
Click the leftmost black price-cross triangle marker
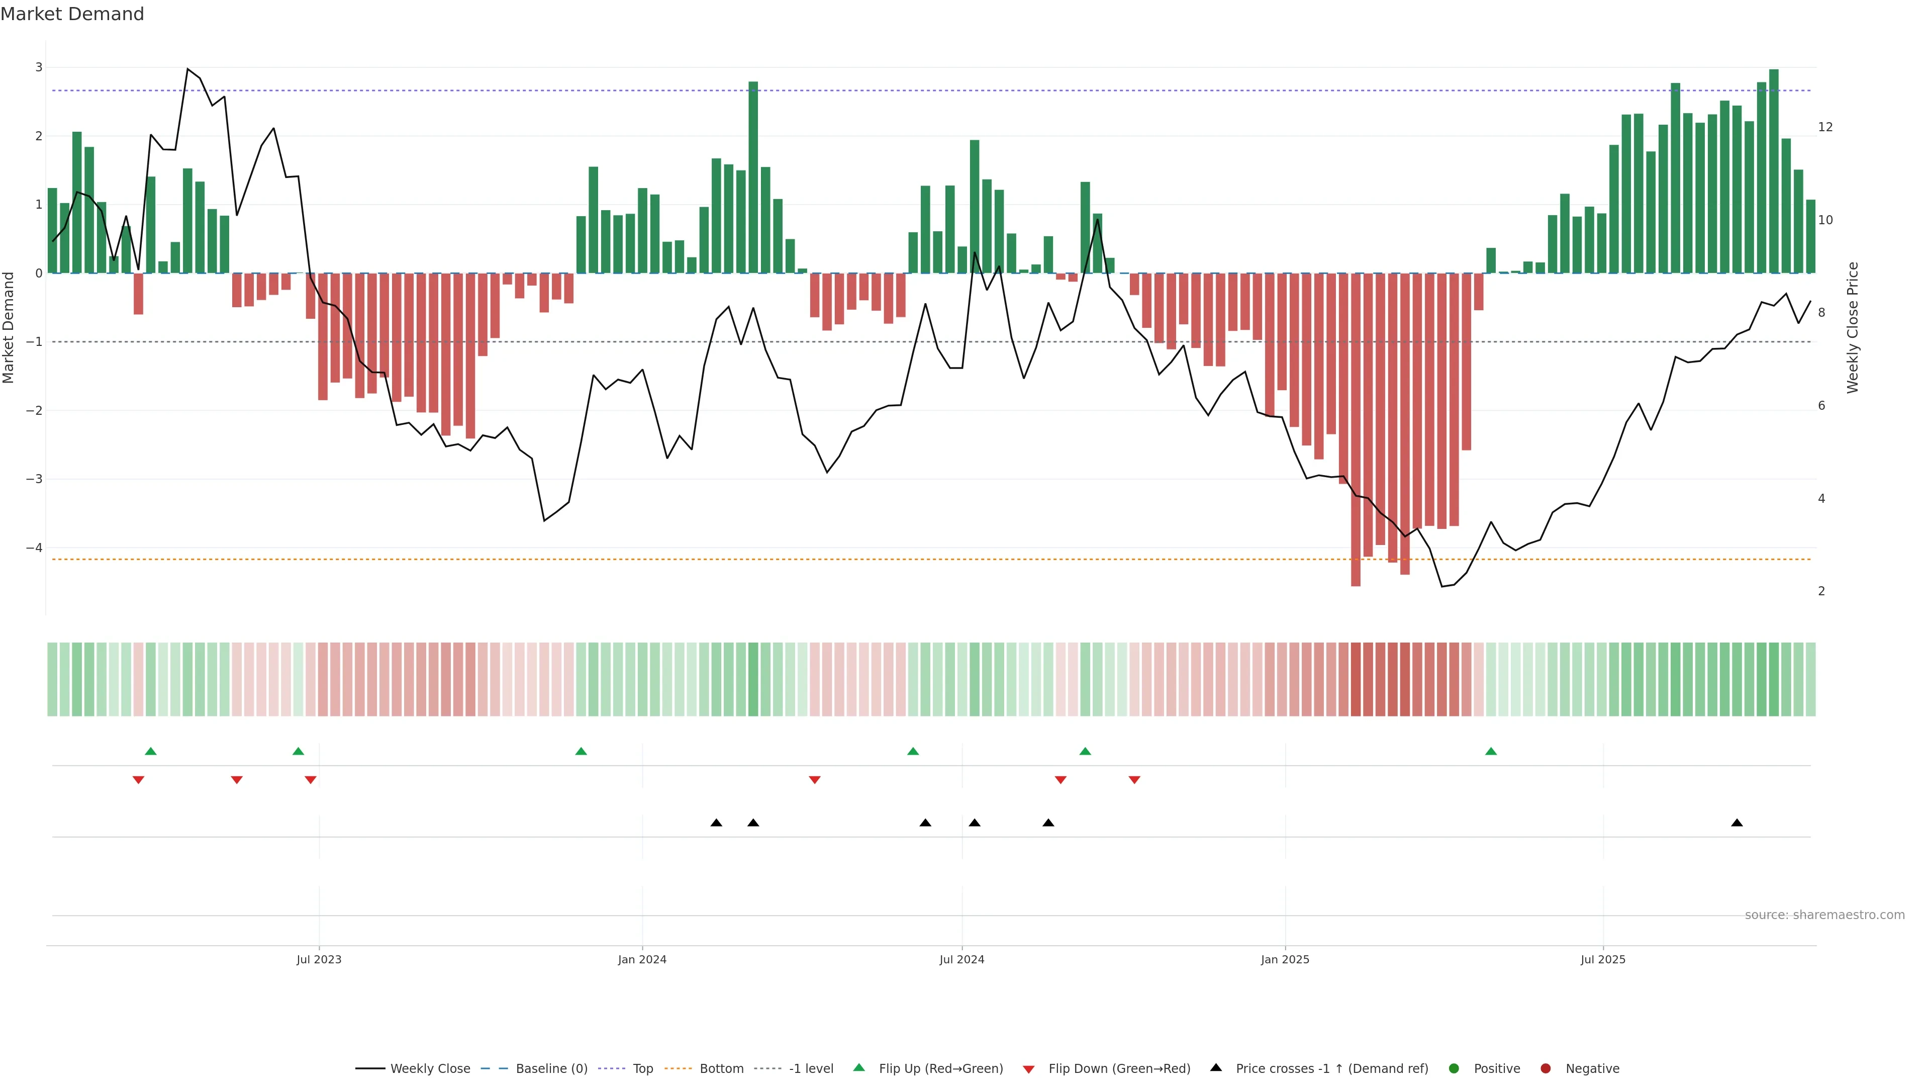716,823
